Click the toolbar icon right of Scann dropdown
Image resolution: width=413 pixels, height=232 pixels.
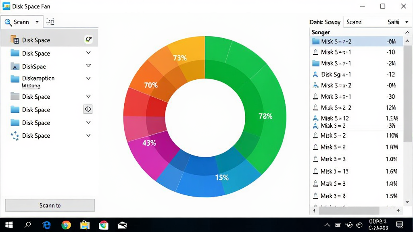[50, 22]
